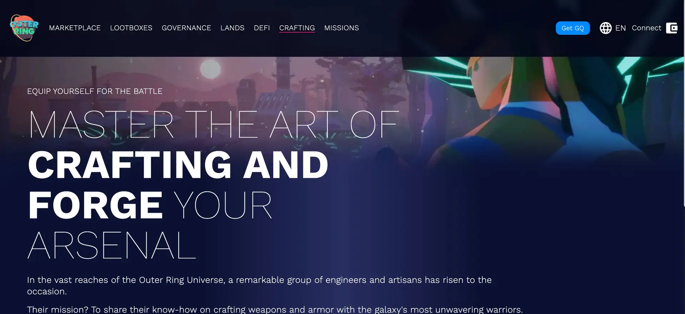This screenshot has height=314, width=685.
Task: Select the Crafting tab
Action: tap(297, 28)
